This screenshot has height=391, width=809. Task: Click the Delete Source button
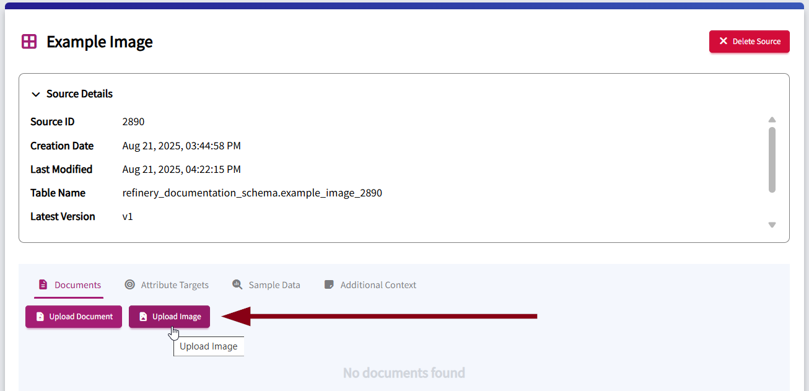click(x=750, y=42)
